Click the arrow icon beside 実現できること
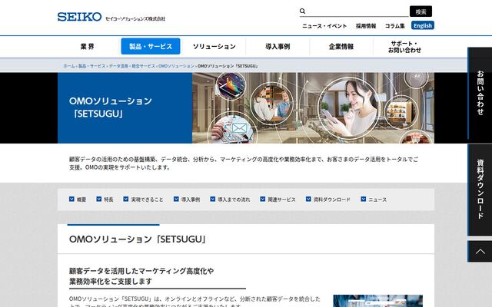The width and height of the screenshot is (492, 307). click(126, 199)
